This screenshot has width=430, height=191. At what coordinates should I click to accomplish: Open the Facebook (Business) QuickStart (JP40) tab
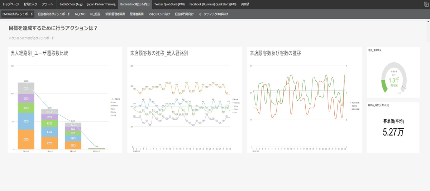coord(213,4)
